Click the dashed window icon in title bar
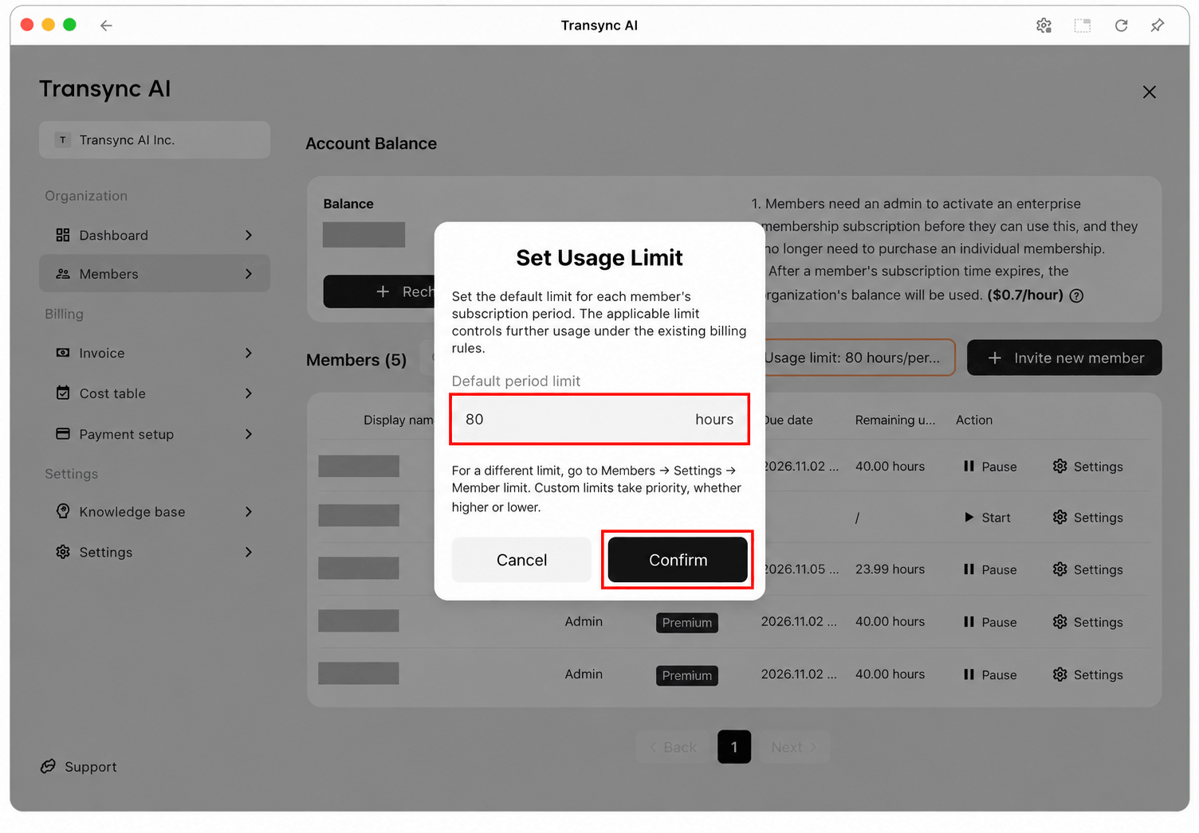This screenshot has width=1199, height=833. 1083,25
